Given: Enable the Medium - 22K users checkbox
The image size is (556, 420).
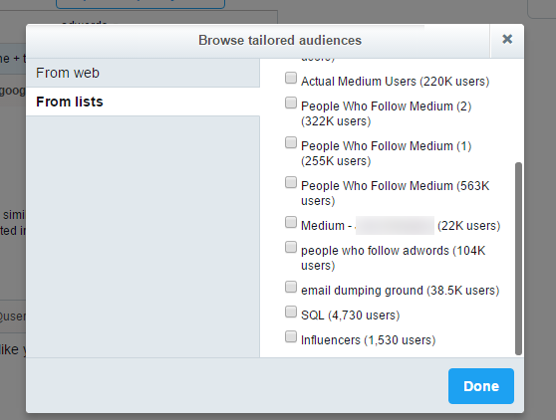Looking at the screenshot, I should pyautogui.click(x=291, y=222).
